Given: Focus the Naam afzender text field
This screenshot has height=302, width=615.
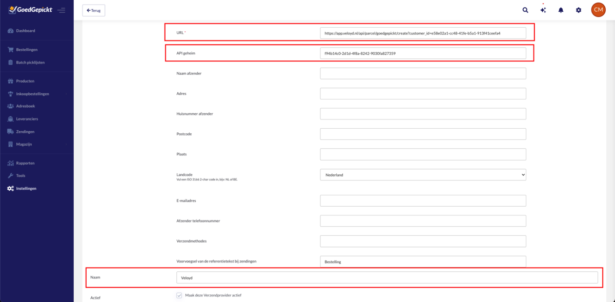Looking at the screenshot, I should [x=423, y=74].
